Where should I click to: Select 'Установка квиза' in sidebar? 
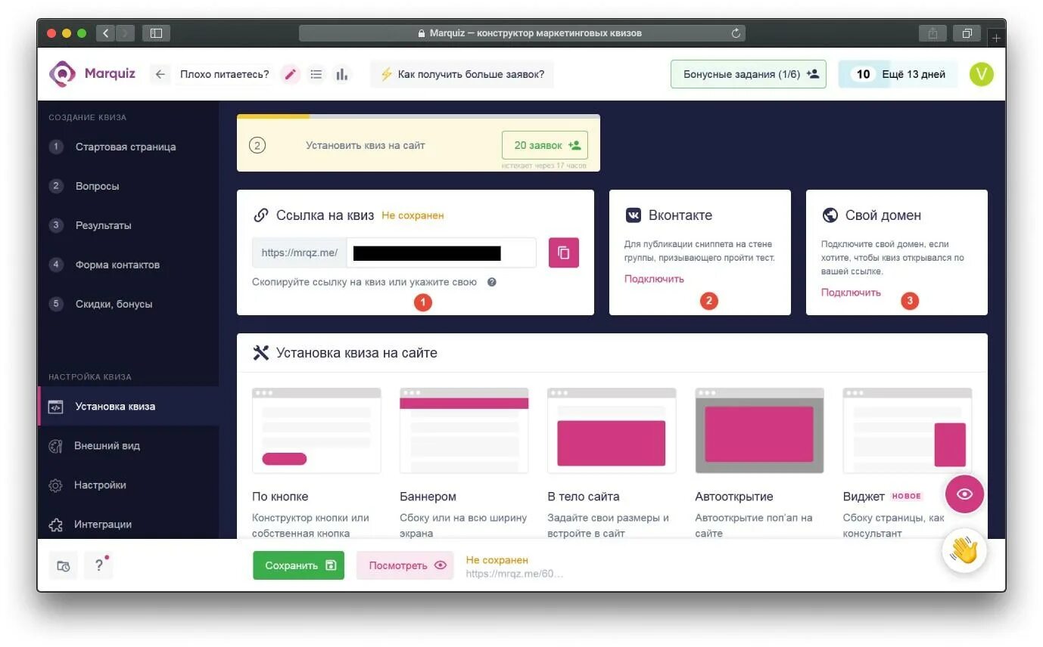(129, 406)
